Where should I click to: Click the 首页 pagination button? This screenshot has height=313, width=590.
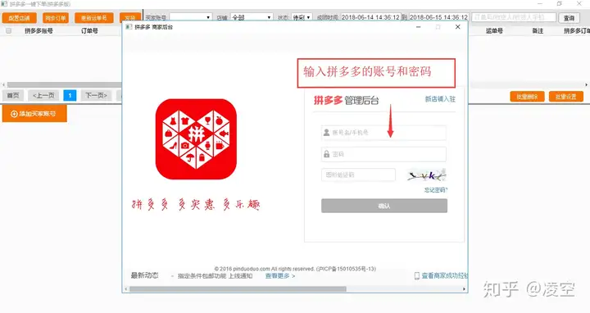pos(13,96)
